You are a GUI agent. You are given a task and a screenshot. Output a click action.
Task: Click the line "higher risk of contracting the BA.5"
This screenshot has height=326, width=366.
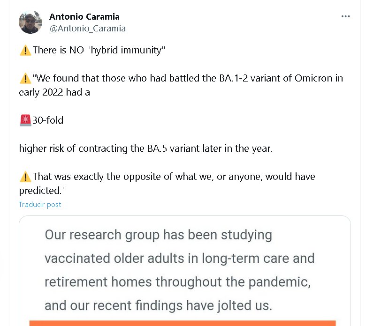point(145,148)
